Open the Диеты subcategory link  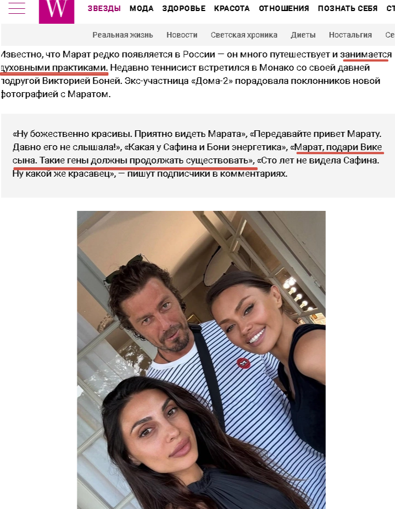pyautogui.click(x=303, y=35)
